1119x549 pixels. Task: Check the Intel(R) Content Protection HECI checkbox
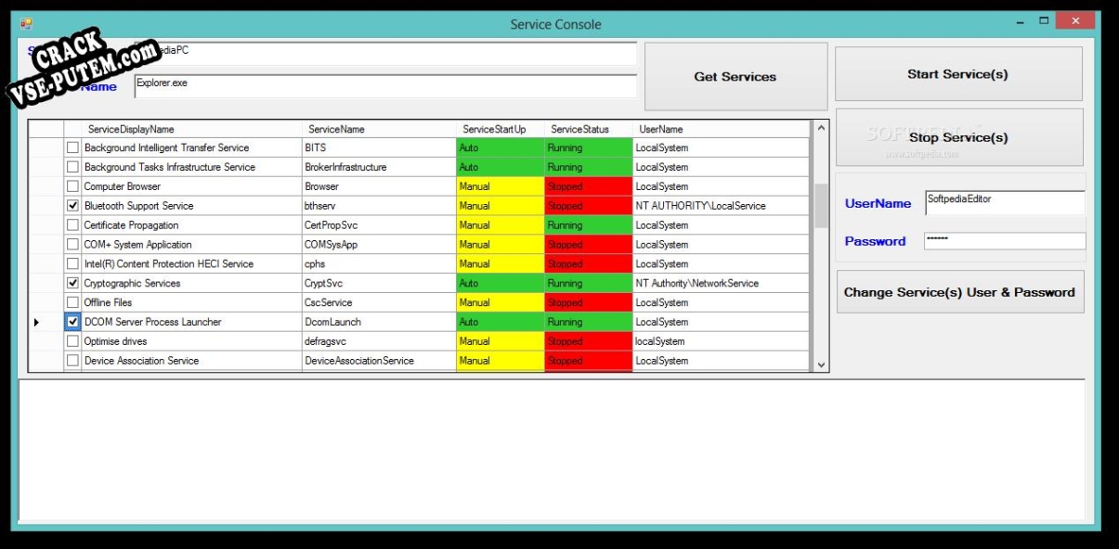[72, 264]
